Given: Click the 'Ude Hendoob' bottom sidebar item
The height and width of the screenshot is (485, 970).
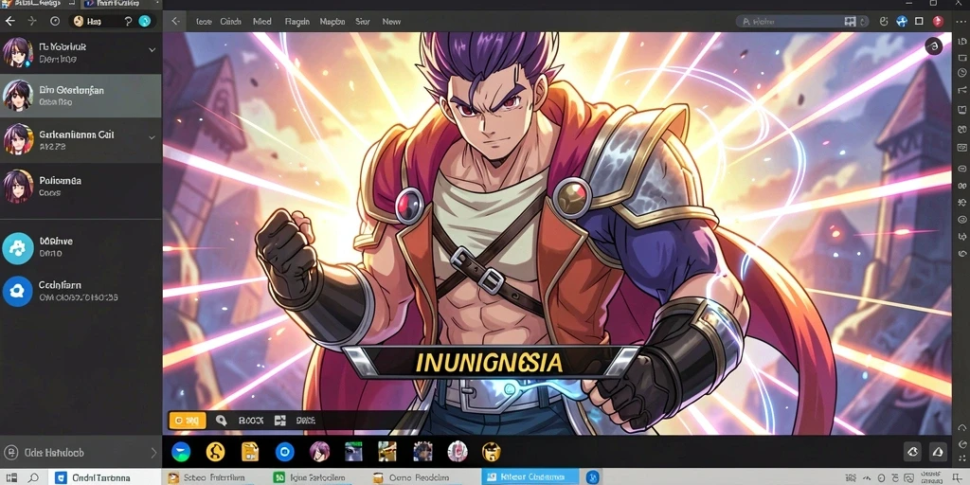Looking at the screenshot, I should click(81, 453).
